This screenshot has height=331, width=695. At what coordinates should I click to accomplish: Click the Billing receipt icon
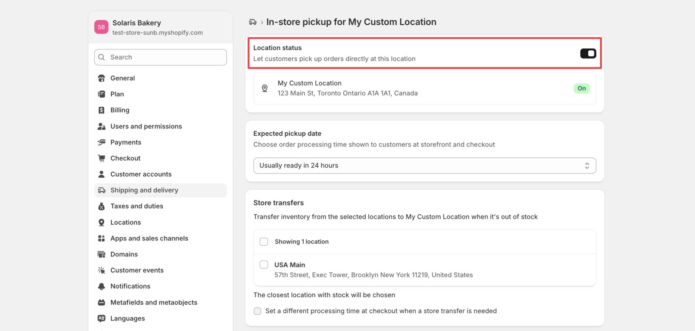click(101, 110)
